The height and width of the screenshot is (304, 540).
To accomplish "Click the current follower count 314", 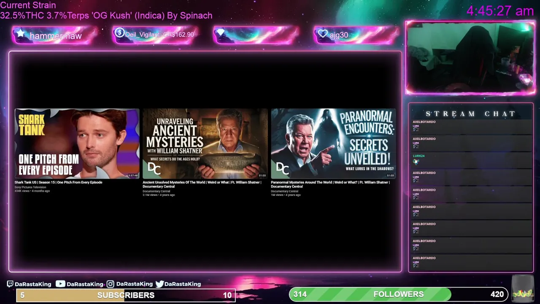I will pyautogui.click(x=300, y=294).
